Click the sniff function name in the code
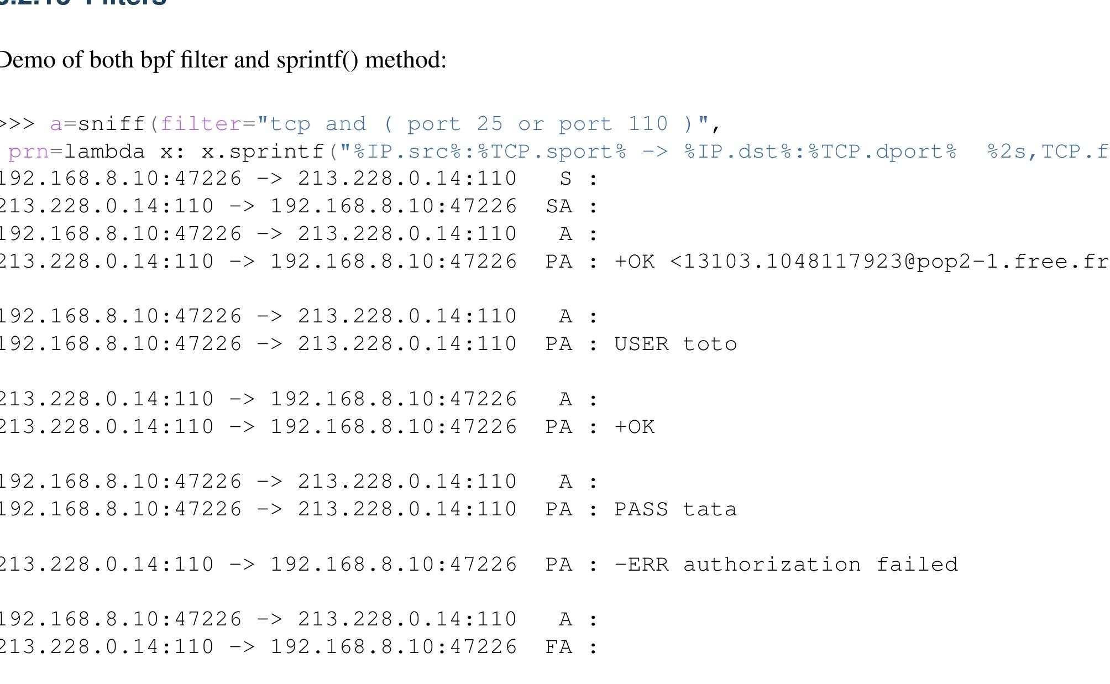The image size is (1110, 684). [x=112, y=124]
